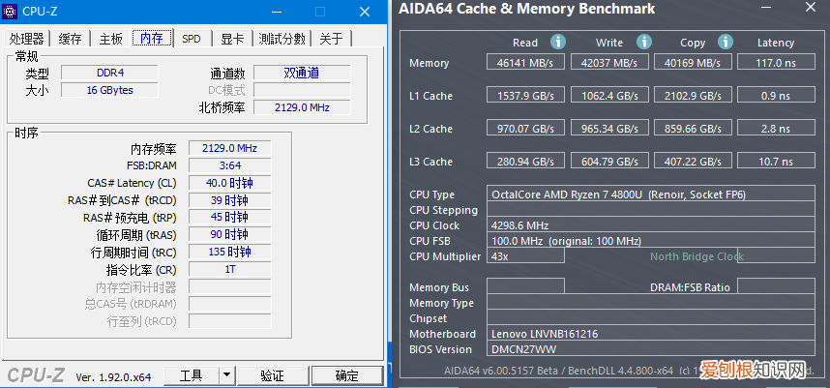Click the 工具 button
Viewport: 830px width, 388px height.
click(x=191, y=375)
